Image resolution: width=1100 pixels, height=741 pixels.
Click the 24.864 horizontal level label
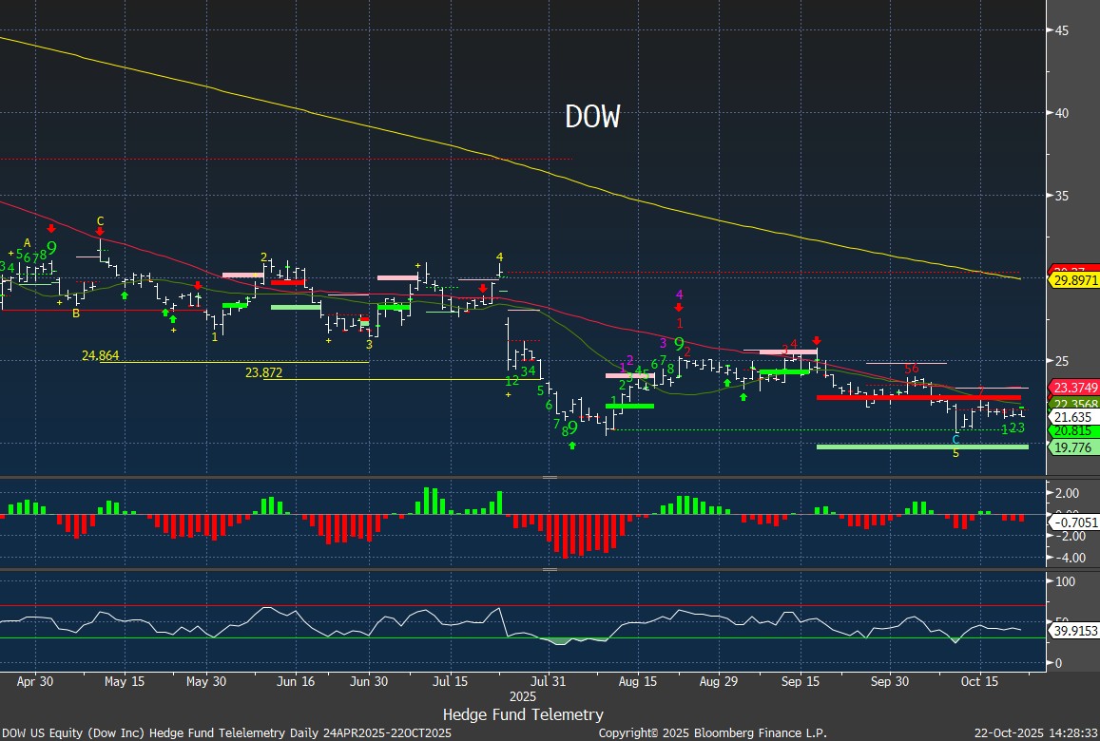coord(101,355)
